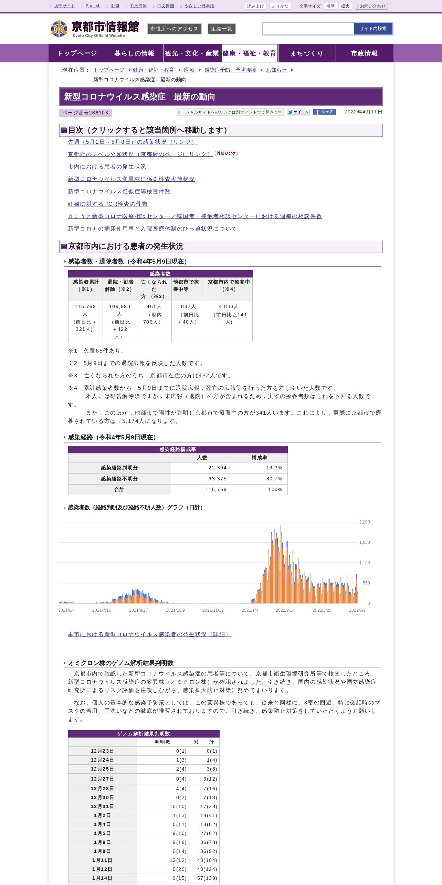The image size is (442, 885).
Task: Open the トップページ nav tab
Action: coord(77,53)
